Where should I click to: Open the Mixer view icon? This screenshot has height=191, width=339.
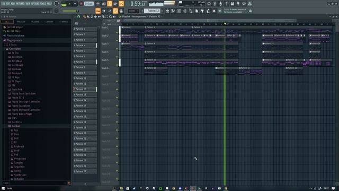(185, 11)
